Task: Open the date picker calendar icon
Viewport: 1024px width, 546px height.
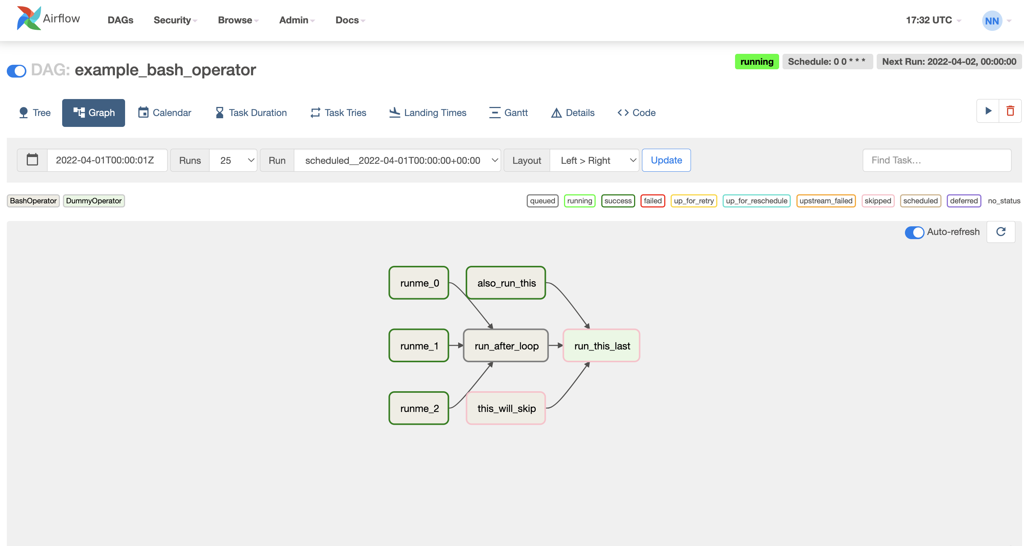Action: 32,160
